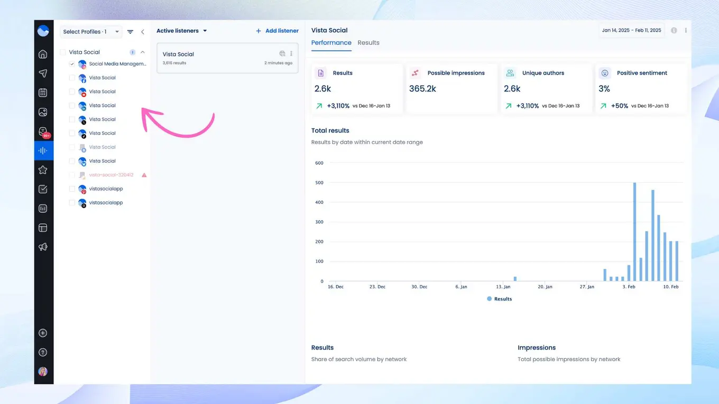Toggle the Results legend item under chart

(499, 299)
